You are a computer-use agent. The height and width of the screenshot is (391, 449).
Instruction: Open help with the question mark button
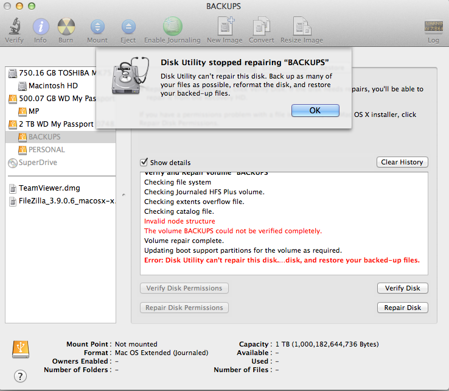20,376
